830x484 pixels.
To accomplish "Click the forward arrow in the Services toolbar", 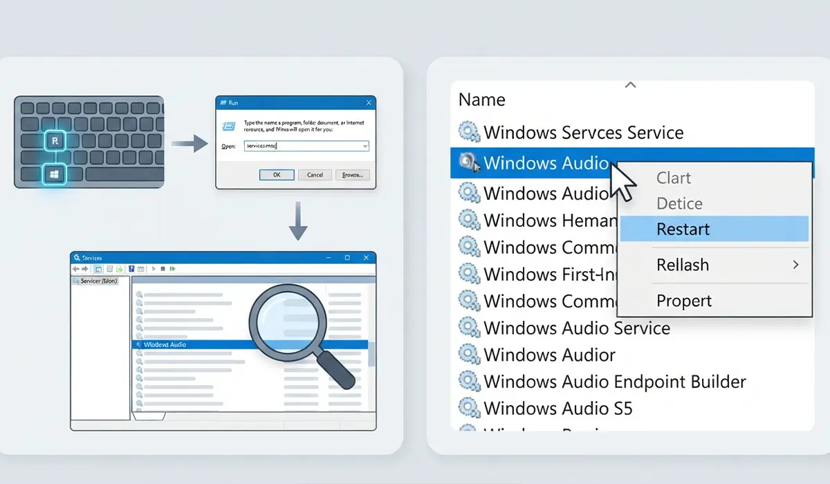I will tap(86, 268).
